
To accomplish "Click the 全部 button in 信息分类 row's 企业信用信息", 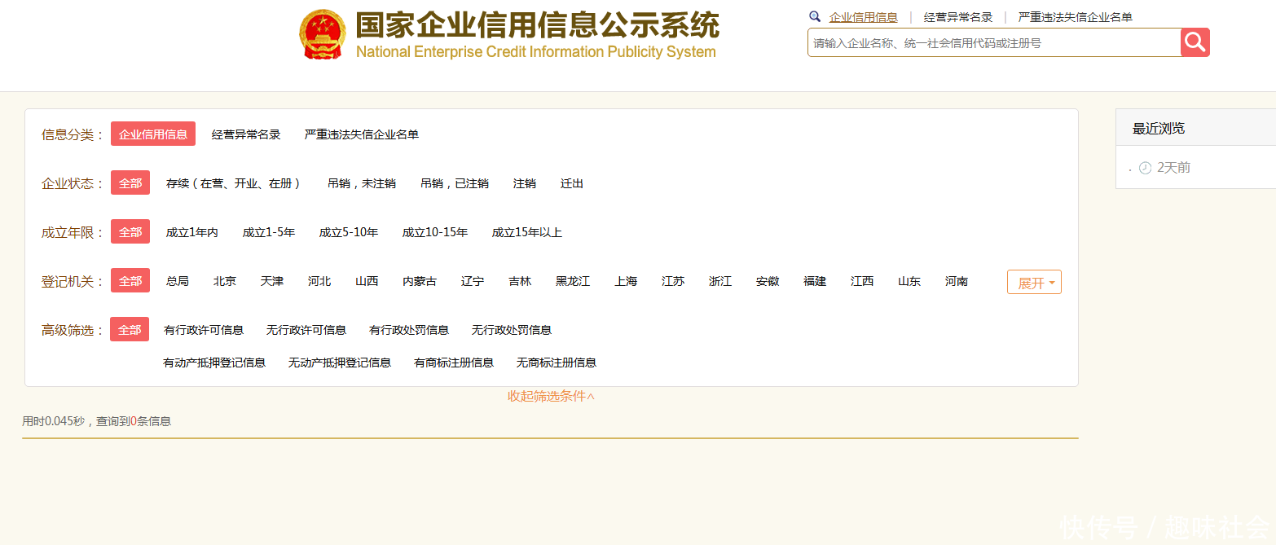I will point(152,134).
